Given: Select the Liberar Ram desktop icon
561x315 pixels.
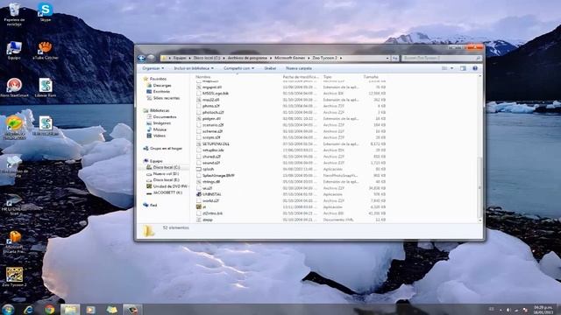Looking at the screenshot, I should tap(46, 87).
